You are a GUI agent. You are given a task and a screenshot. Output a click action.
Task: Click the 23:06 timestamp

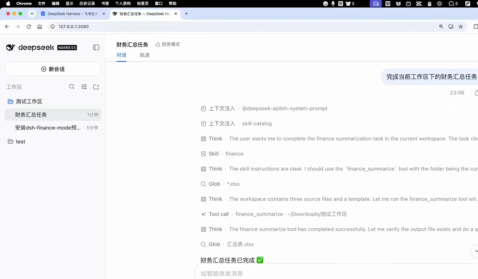pyautogui.click(x=457, y=93)
